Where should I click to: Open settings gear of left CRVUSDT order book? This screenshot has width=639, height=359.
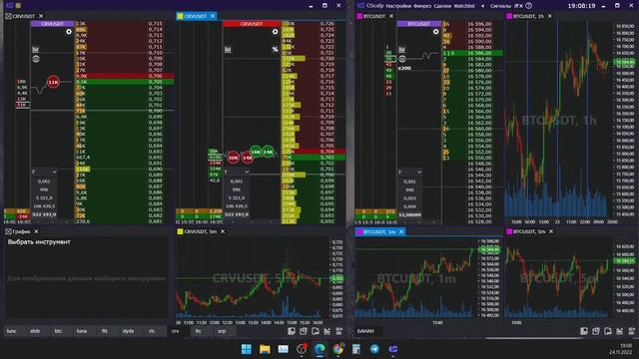(x=69, y=32)
